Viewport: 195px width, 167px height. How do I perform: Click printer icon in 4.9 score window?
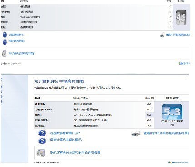point(162,35)
